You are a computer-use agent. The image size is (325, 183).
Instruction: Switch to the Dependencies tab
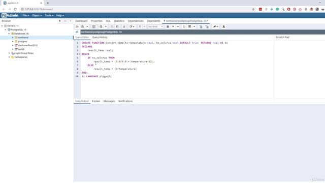point(136,21)
